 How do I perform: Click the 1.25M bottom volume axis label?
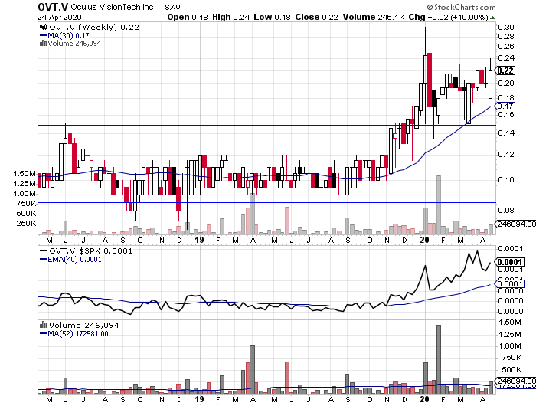click(x=510, y=334)
